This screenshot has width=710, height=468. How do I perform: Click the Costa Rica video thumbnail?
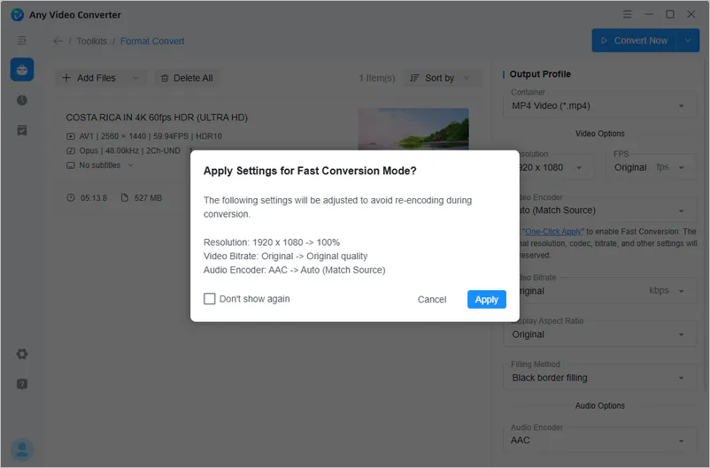[413, 129]
